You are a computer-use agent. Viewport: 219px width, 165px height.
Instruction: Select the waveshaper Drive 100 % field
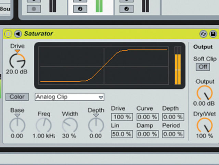pyautogui.click(x=122, y=117)
